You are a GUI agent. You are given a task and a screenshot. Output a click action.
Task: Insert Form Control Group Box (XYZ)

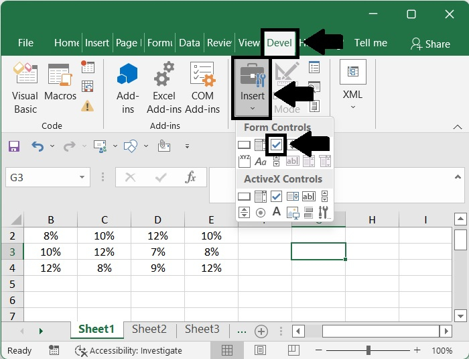244,161
